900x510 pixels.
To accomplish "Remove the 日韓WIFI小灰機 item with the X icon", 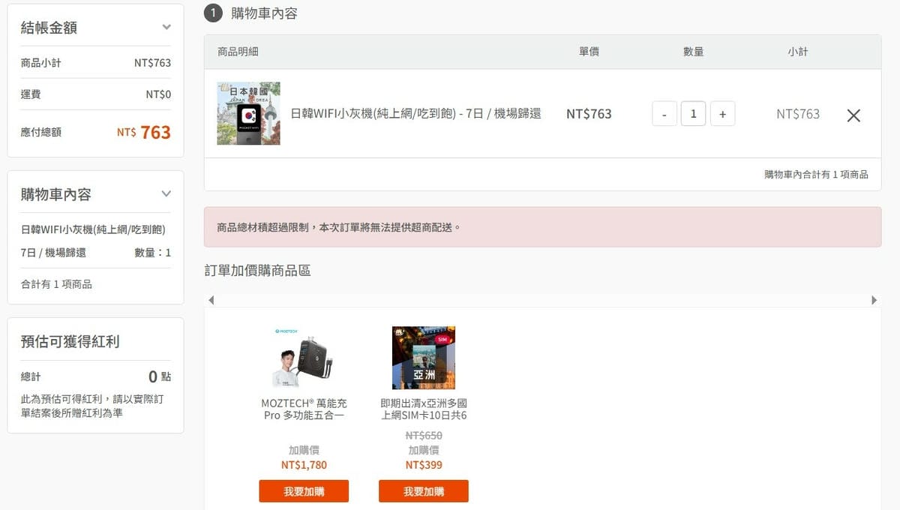I will tap(853, 115).
